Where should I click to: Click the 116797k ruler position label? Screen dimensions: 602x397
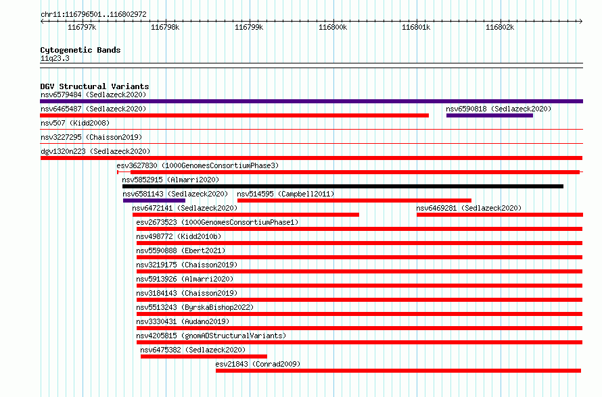point(82,28)
